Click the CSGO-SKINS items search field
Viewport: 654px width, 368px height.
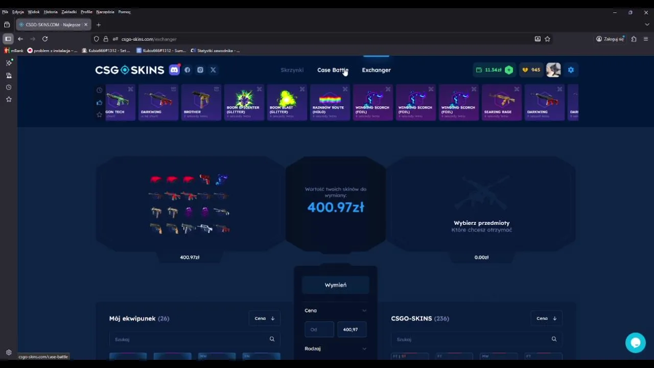tap(476, 339)
